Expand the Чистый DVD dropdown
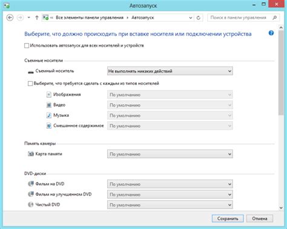The height and width of the screenshot is (229, 287). point(170,205)
